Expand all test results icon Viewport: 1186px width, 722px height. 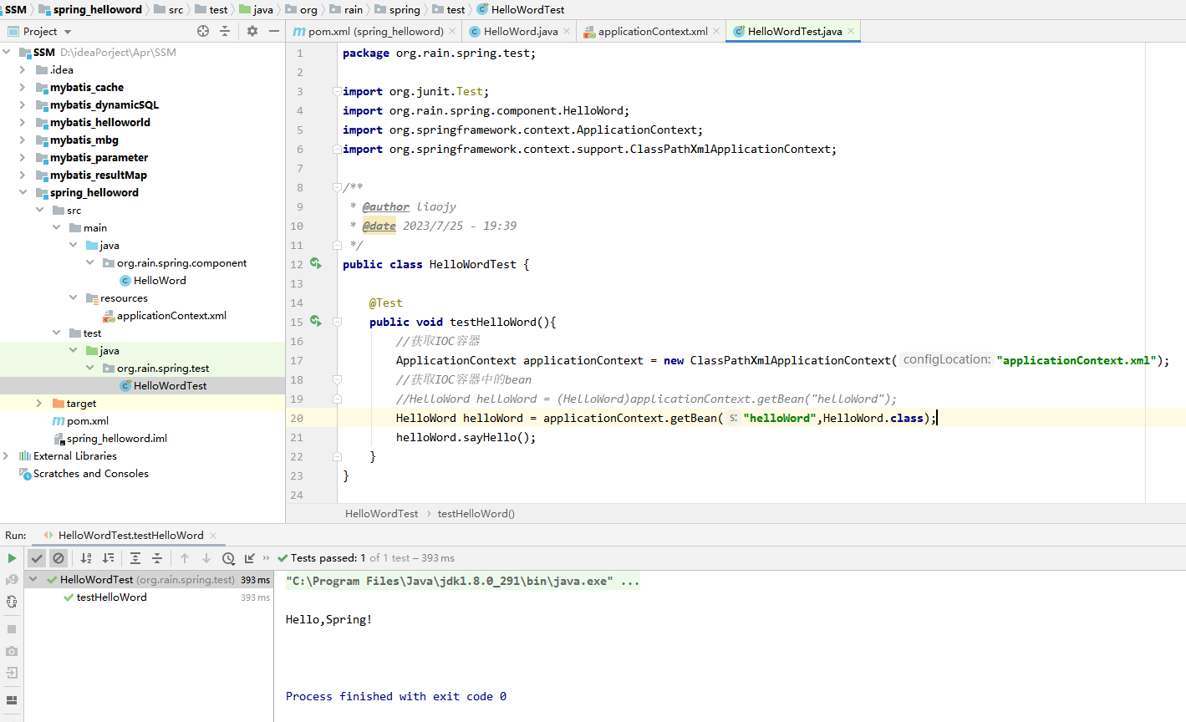click(135, 558)
